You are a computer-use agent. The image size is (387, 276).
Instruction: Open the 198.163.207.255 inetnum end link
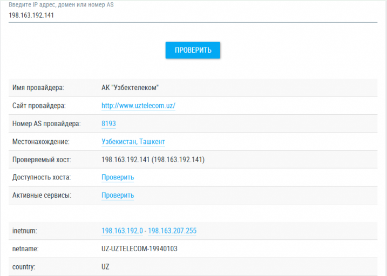click(172, 231)
